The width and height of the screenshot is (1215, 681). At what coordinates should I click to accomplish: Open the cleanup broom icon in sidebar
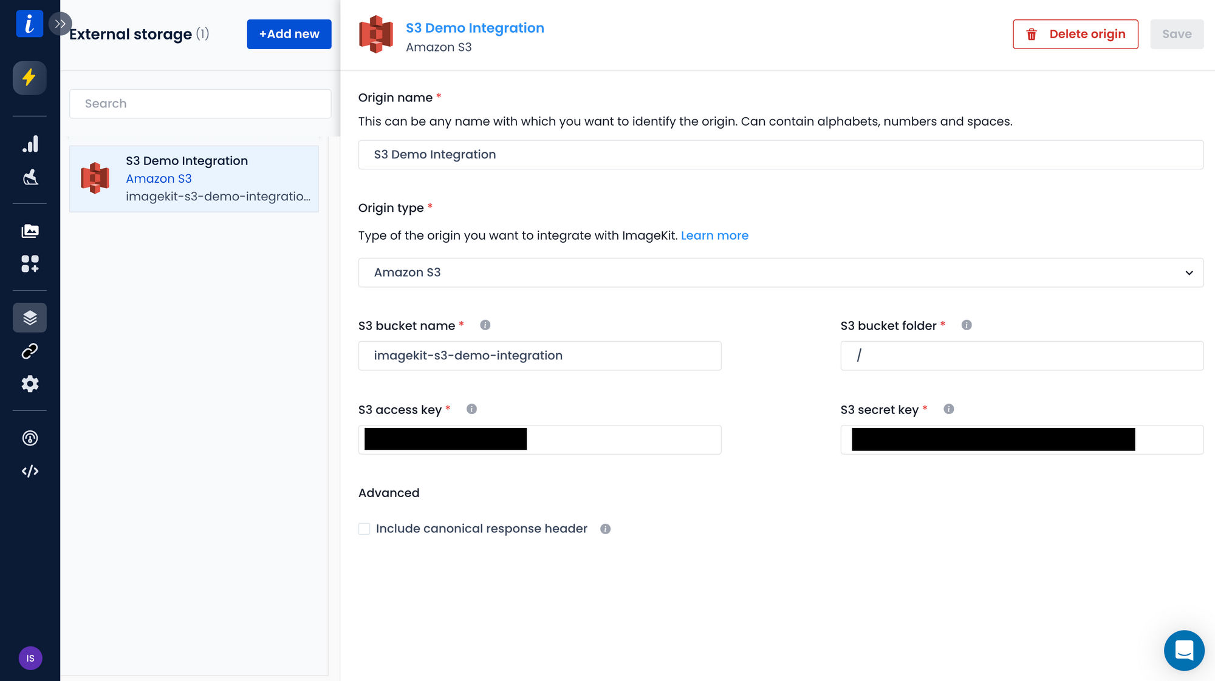30,177
